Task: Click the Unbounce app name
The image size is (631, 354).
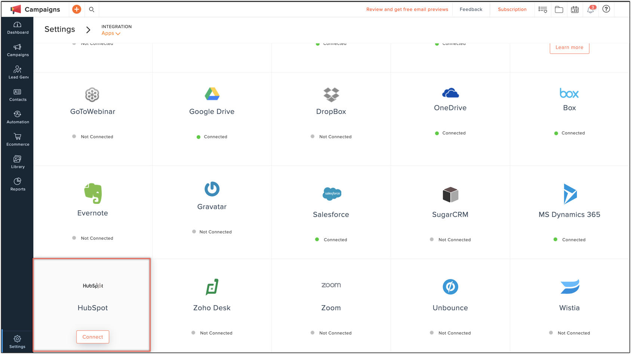Action: point(450,308)
